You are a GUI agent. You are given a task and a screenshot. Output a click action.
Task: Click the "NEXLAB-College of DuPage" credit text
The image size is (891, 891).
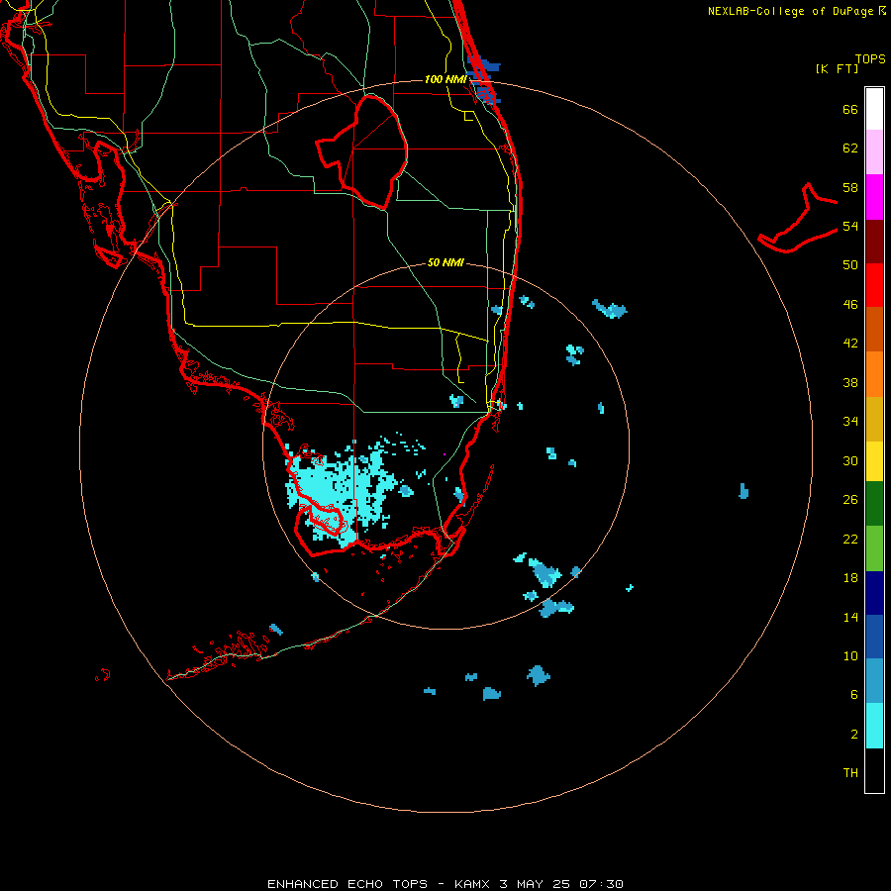pyautogui.click(x=790, y=11)
